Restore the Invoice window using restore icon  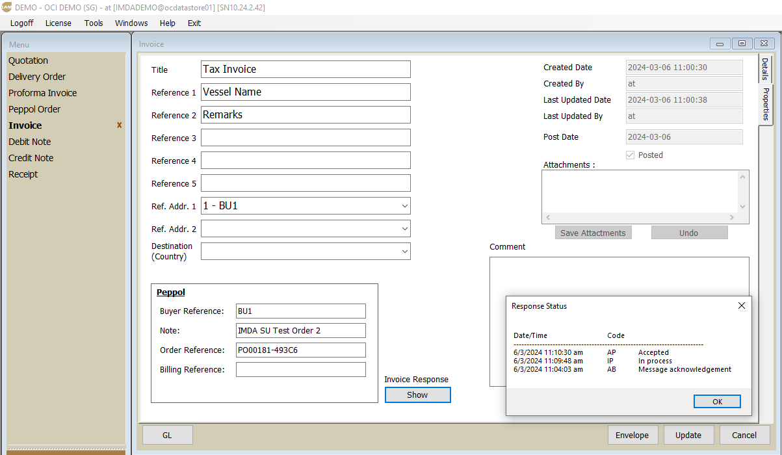pos(742,44)
